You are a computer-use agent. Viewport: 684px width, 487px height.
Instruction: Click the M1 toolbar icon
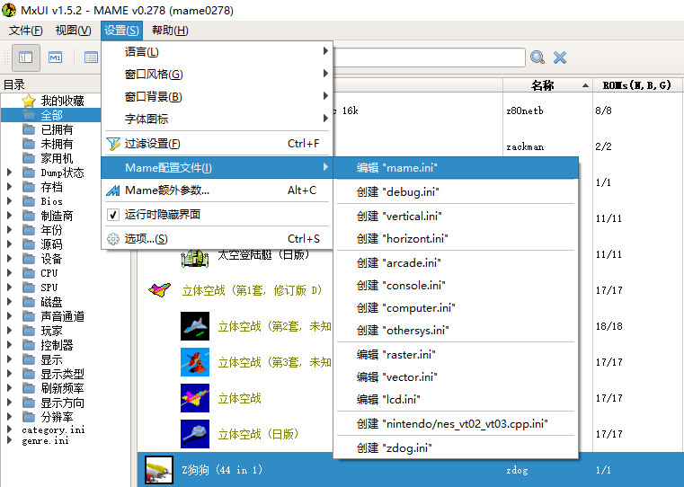point(56,58)
